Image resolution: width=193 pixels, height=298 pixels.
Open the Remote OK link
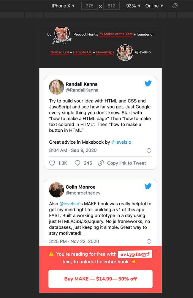tap(83, 52)
